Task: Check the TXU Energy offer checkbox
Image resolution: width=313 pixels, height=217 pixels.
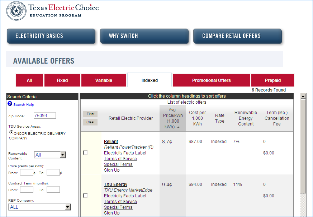Action: [85, 196]
